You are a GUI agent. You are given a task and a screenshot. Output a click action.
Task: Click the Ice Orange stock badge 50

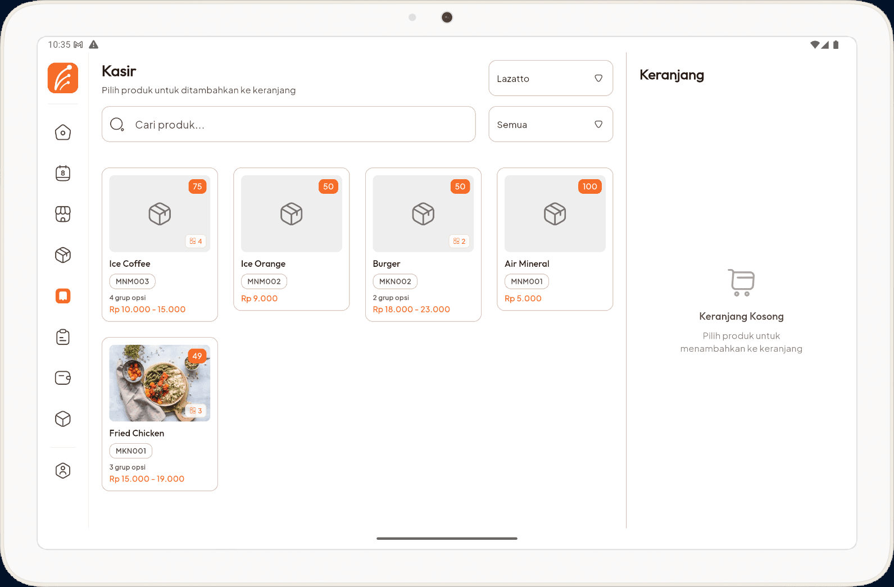pyautogui.click(x=329, y=186)
